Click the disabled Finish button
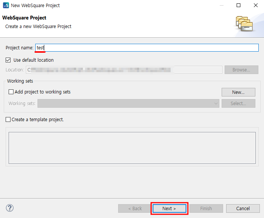This screenshot has width=264, height=218. pyautogui.click(x=206, y=208)
